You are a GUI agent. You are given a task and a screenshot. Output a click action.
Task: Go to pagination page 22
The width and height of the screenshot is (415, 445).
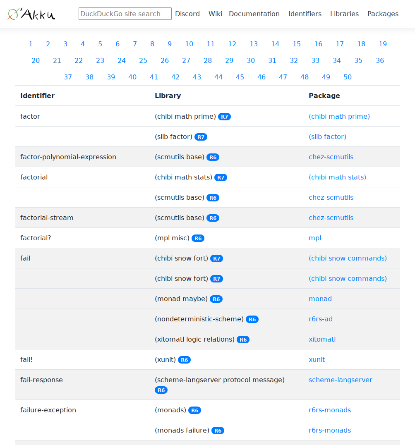[x=79, y=60]
